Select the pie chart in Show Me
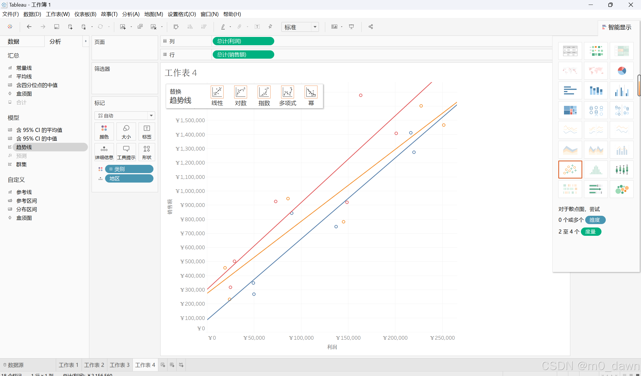Screen dimensions: 641x376 pos(622,71)
